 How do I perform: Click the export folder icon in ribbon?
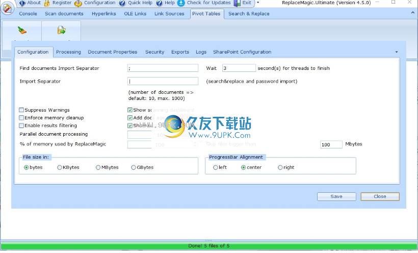point(61,30)
